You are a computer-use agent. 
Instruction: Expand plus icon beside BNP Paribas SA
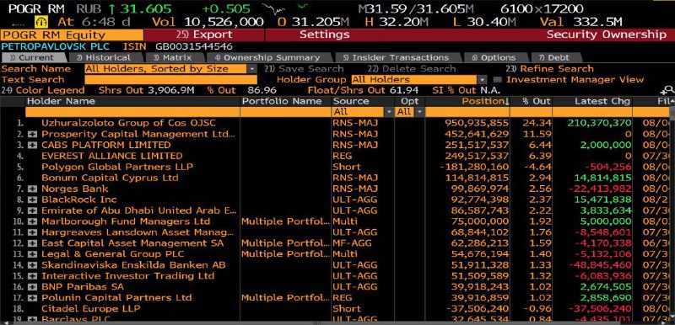click(x=33, y=287)
